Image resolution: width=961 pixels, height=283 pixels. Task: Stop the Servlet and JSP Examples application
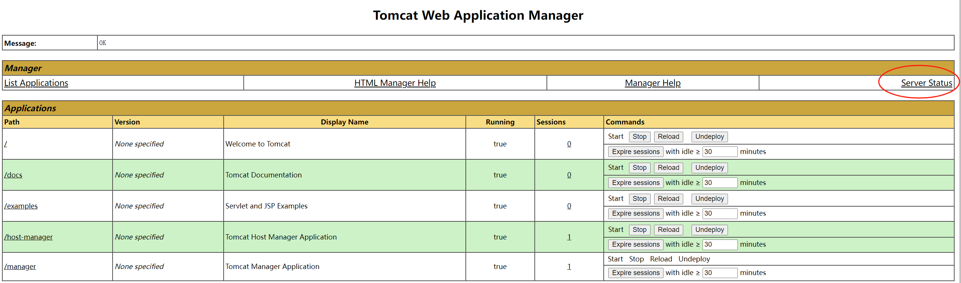[640, 199]
